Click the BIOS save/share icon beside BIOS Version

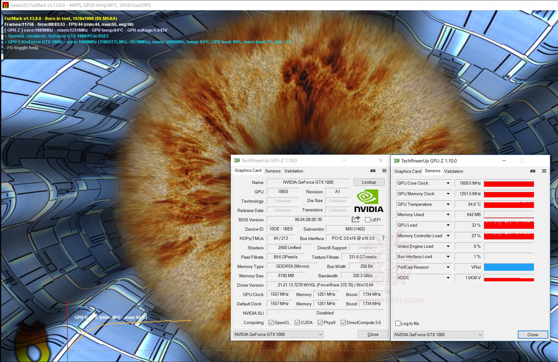tap(356, 219)
